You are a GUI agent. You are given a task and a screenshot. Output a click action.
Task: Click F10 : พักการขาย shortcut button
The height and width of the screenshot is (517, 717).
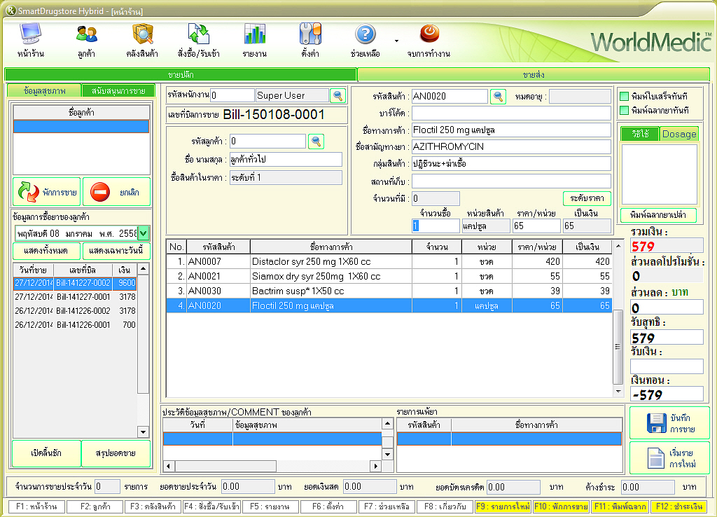point(561,506)
